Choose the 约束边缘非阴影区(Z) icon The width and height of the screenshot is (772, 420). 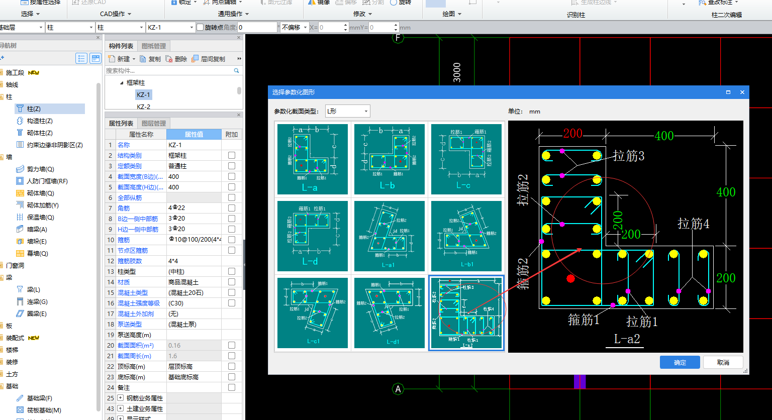tap(20, 145)
